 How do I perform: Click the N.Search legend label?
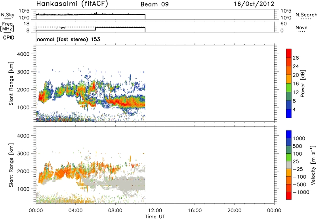(306, 15)
